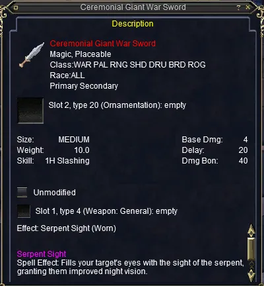The image size is (264, 286).
Task: Click the red Ceremonial Giant War Sword name
Action: pyautogui.click(x=103, y=43)
